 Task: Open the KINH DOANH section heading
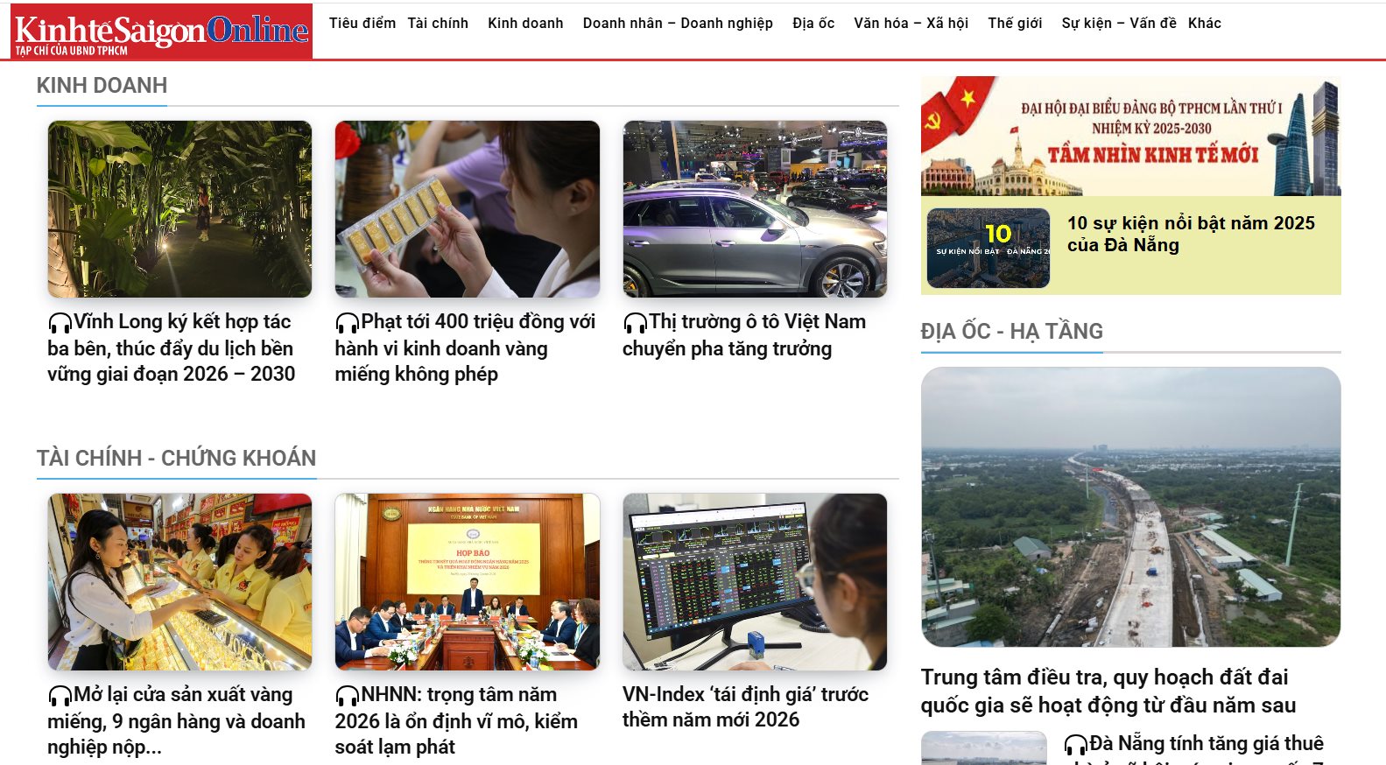coord(102,86)
